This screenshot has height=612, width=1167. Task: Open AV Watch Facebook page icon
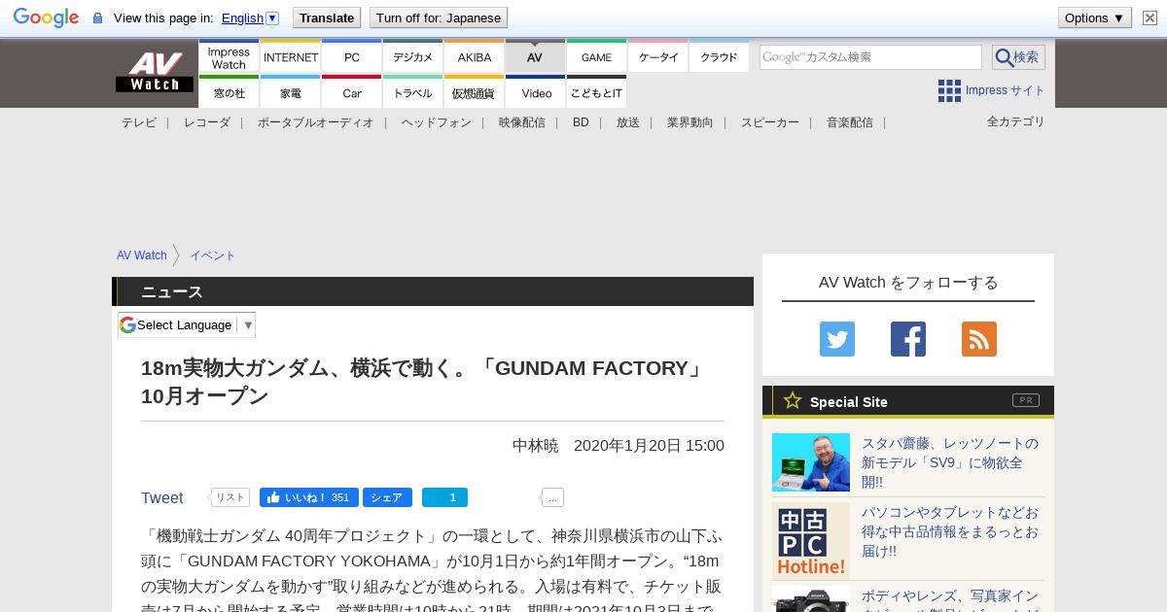tap(908, 339)
